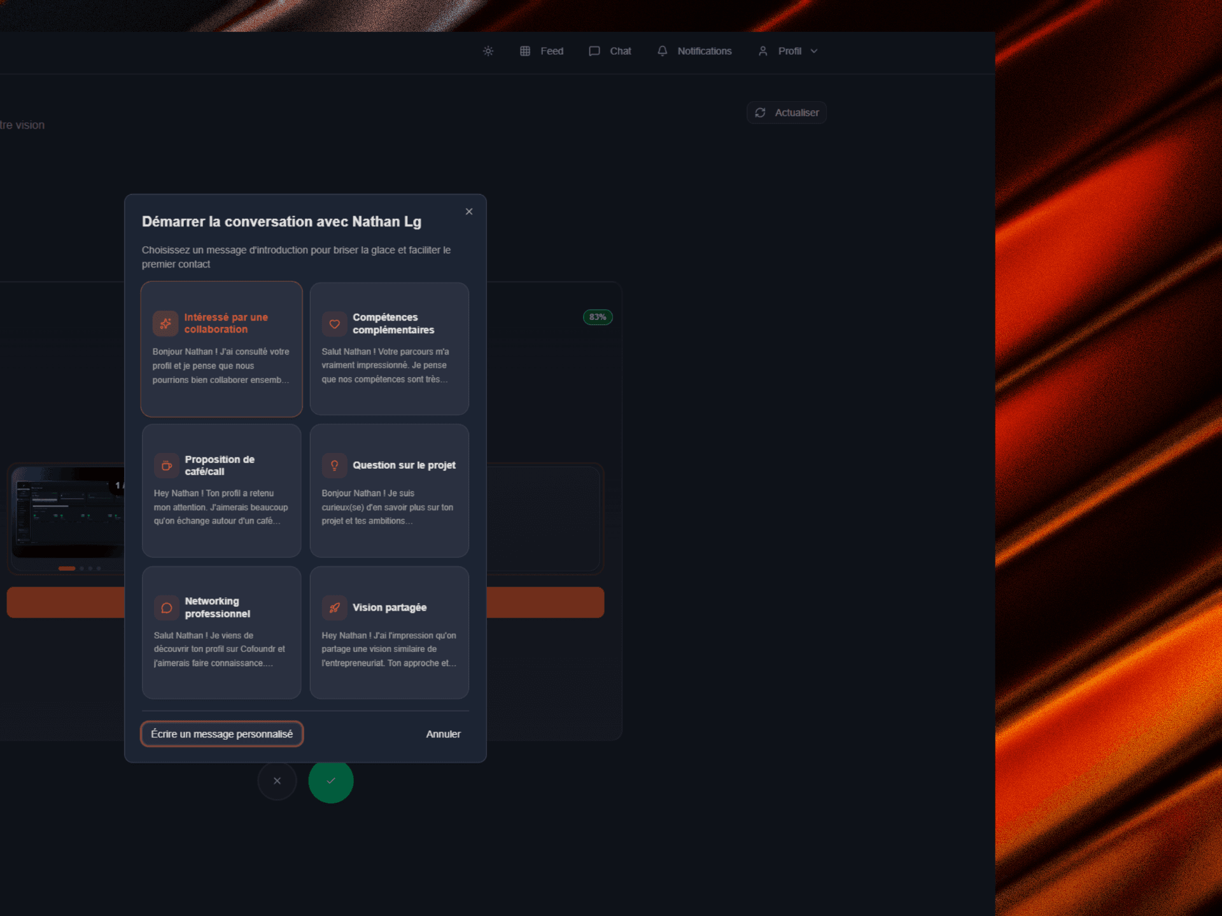This screenshot has width=1222, height=916.
Task: Click the Écrire un message personnalisé button
Action: pos(221,733)
